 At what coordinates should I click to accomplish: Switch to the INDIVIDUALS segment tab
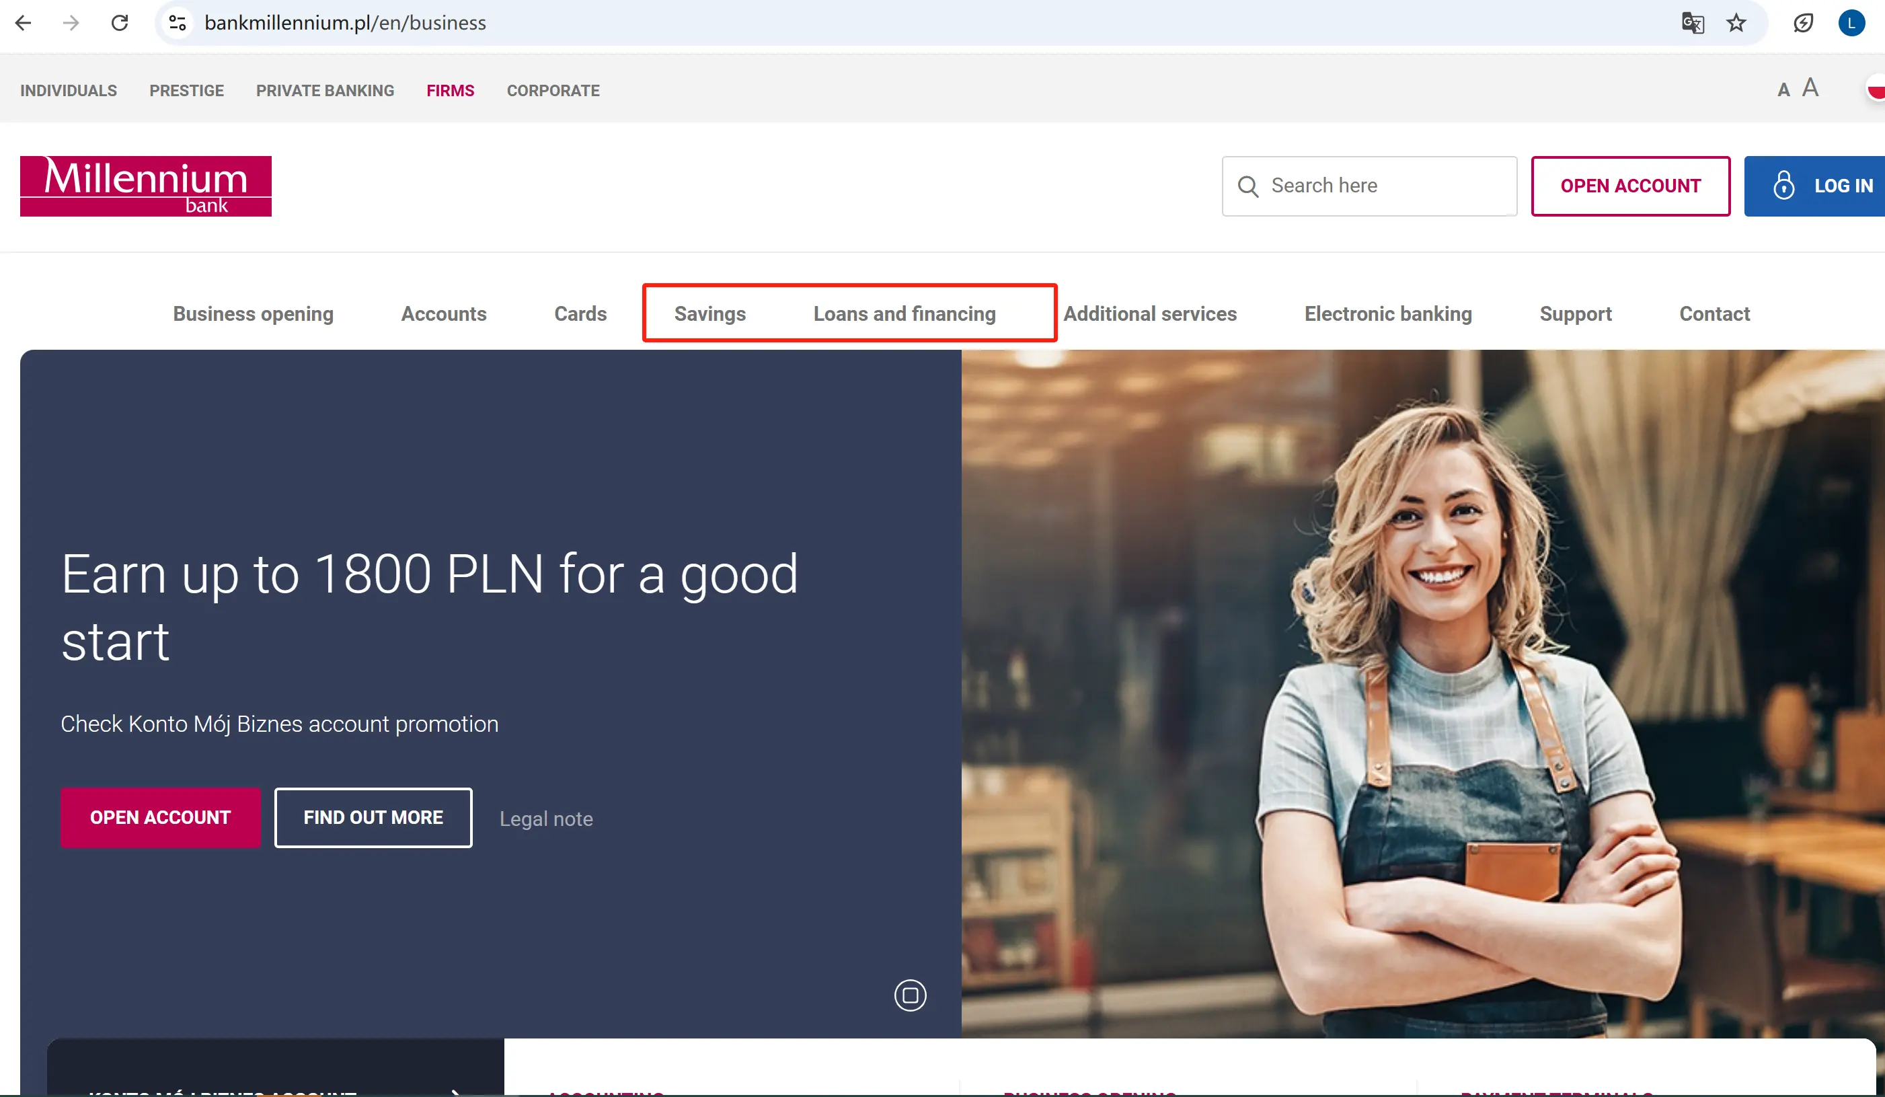68,91
